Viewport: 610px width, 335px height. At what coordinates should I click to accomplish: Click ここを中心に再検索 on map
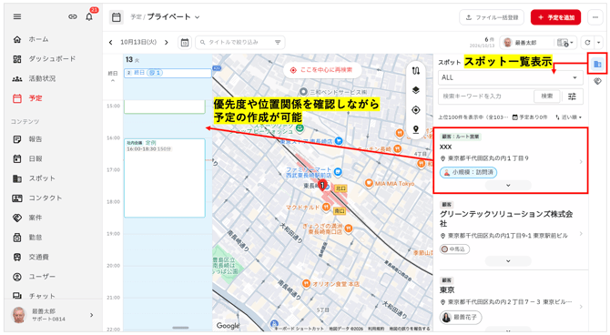(x=321, y=70)
